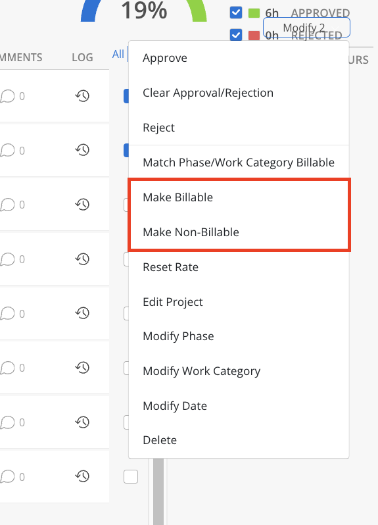Open comment bubble in last row
Viewport: 378px width, 525px height.
coord(7,477)
